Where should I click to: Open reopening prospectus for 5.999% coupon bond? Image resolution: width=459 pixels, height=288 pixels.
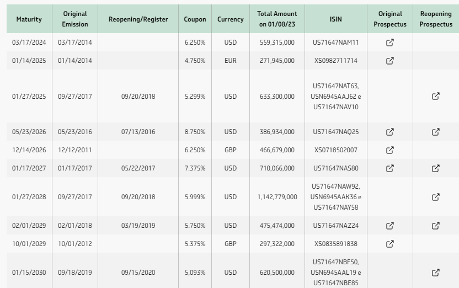[x=436, y=197]
